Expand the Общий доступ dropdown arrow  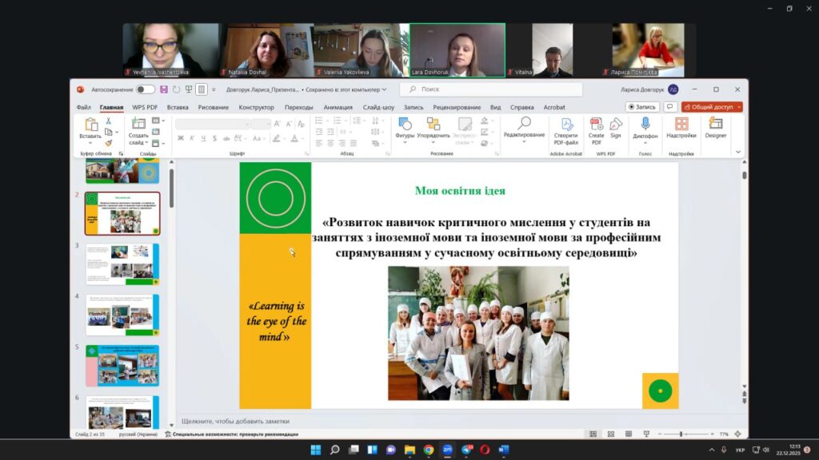pyautogui.click(x=737, y=106)
